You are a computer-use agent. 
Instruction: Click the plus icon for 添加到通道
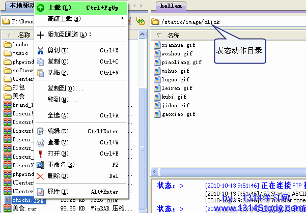point(41,35)
